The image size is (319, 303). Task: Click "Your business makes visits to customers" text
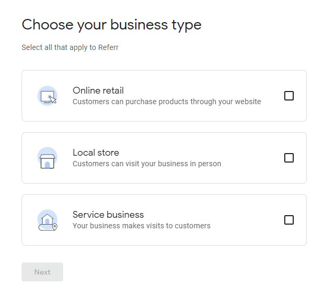pyautogui.click(x=142, y=226)
